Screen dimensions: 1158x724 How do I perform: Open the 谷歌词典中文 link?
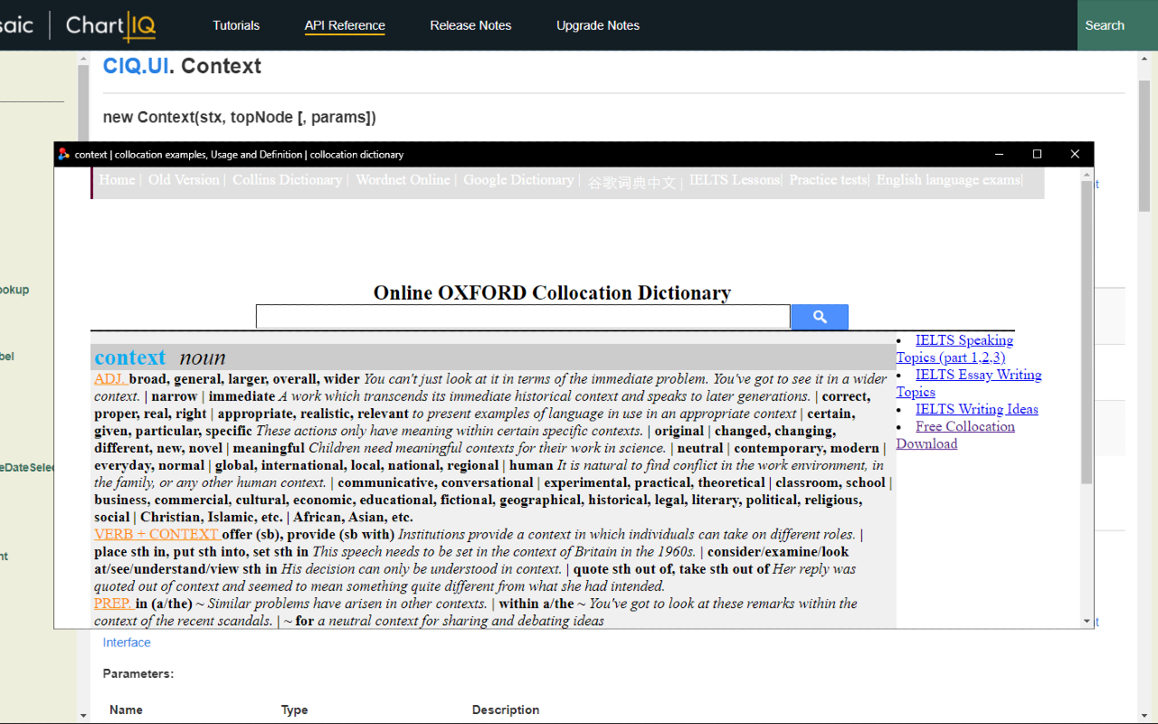tap(631, 182)
